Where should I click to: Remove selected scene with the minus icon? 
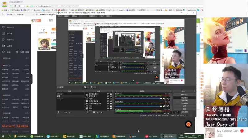point(62,112)
